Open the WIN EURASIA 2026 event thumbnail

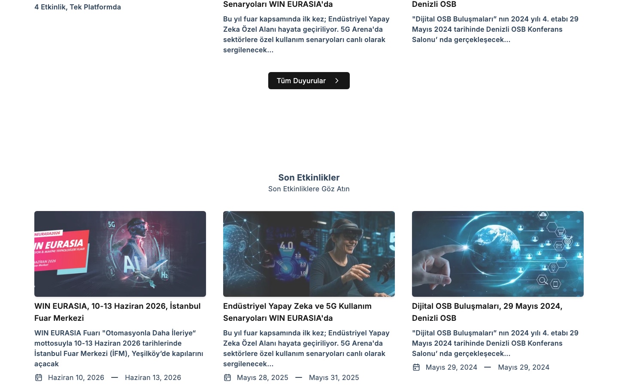coord(120,254)
